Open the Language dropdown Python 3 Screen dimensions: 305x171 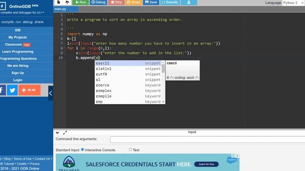[x=294, y=3]
